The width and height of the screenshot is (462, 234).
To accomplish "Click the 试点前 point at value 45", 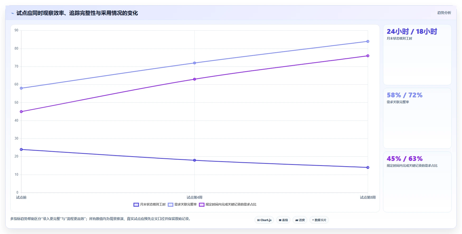I will (x=21, y=112).
